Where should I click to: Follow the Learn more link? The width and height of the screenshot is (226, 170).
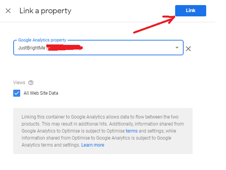[93, 145]
